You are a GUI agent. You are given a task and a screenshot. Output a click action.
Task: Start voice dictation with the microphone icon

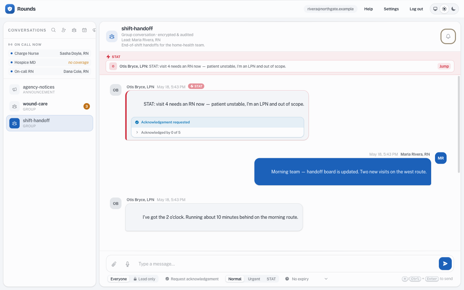pos(128,264)
